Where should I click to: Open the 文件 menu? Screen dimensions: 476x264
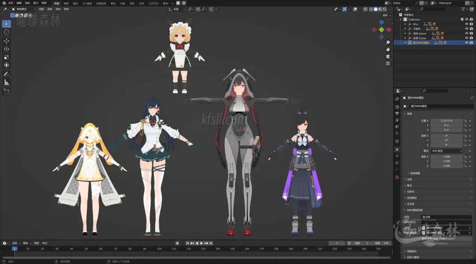click(x=11, y=3)
